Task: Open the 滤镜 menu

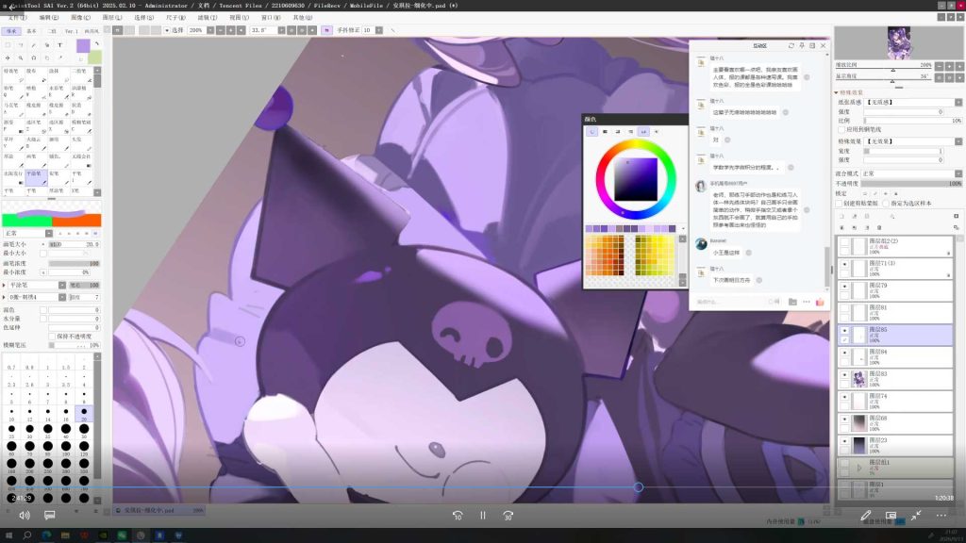Action: click(207, 18)
